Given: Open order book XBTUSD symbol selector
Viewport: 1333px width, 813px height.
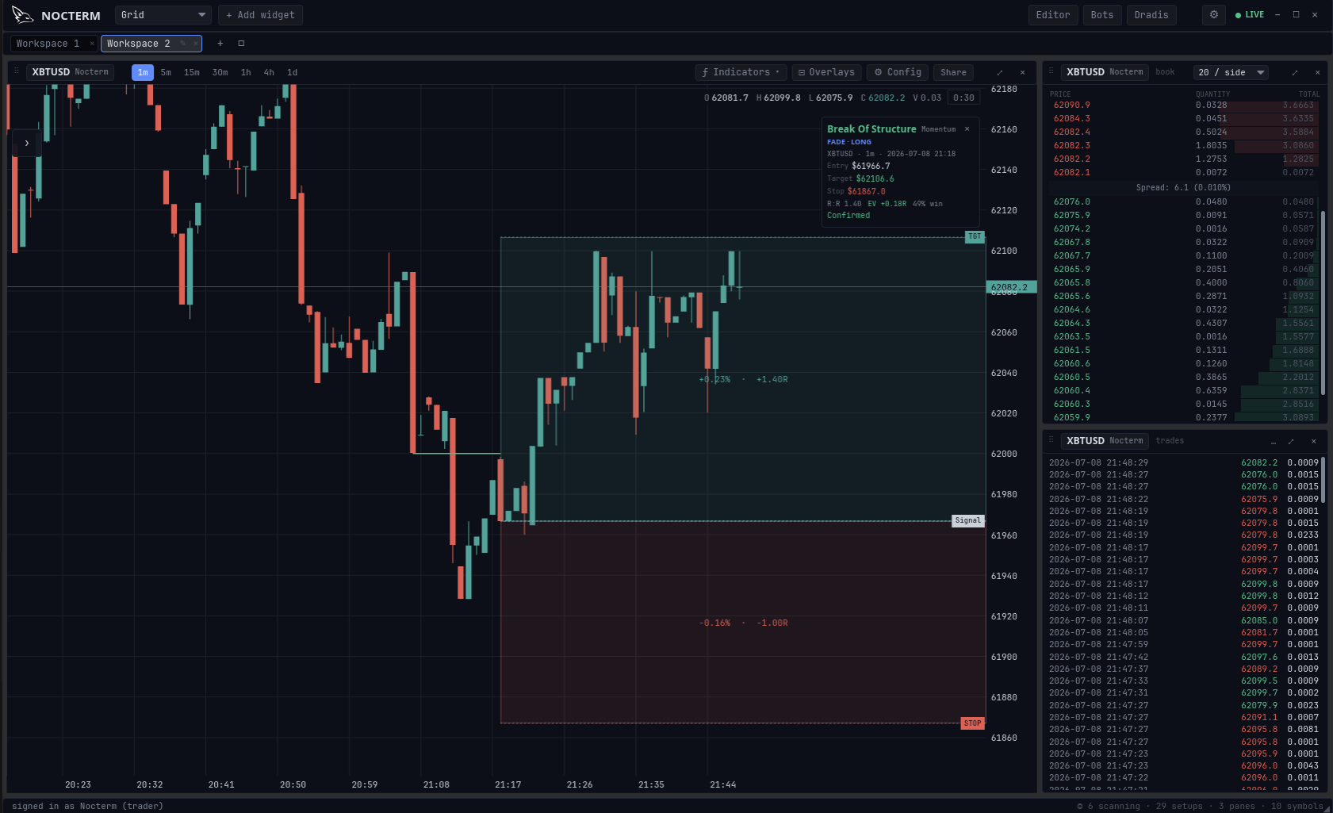Looking at the screenshot, I should [x=1105, y=72].
